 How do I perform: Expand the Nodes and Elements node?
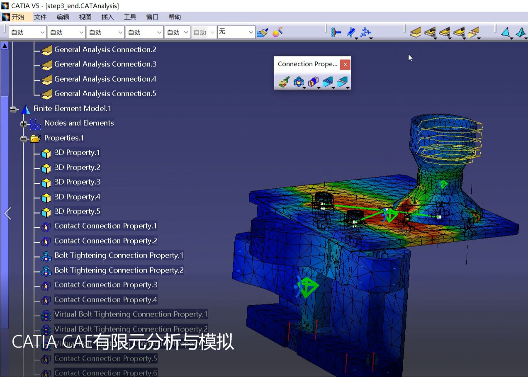point(24,124)
